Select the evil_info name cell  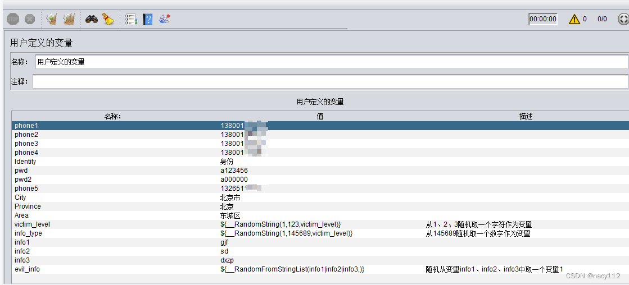(114, 269)
